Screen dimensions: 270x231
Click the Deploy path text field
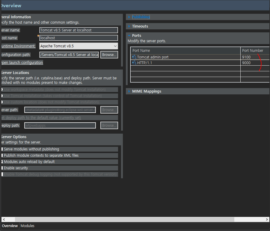[x=60, y=125]
